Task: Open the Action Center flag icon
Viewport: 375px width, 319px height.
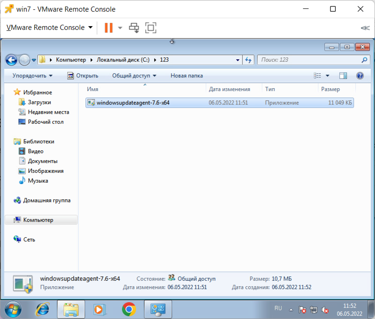Action: tap(302, 310)
